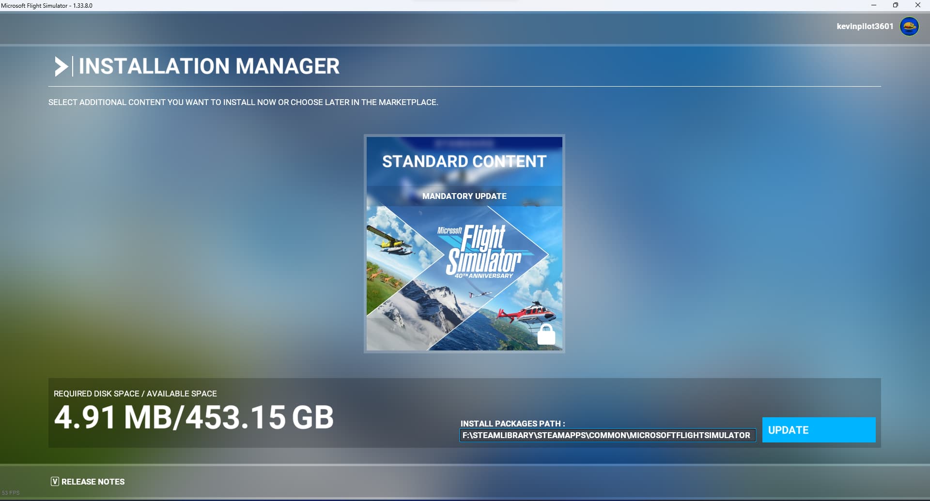
Task: Click the 53 FPS counter
Action: click(11, 493)
